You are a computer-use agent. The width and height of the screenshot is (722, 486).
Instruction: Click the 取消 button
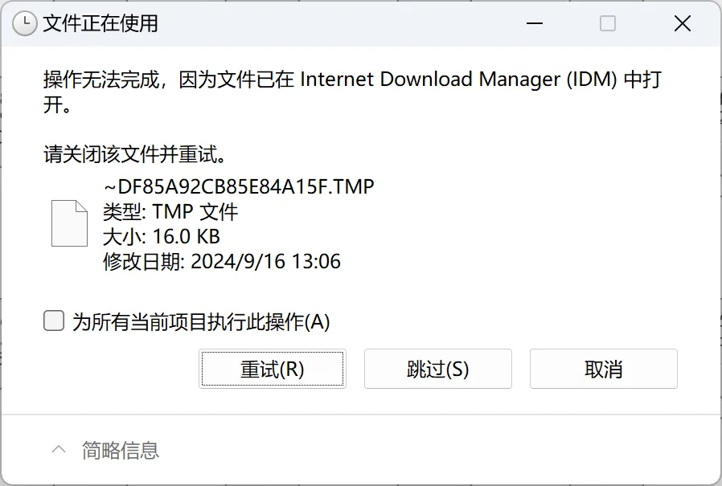tap(604, 369)
